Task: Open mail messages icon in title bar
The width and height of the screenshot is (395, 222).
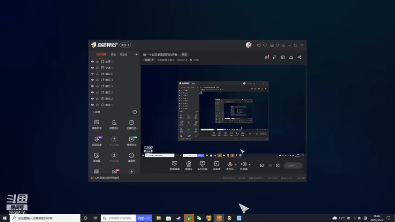Action: pos(259,45)
